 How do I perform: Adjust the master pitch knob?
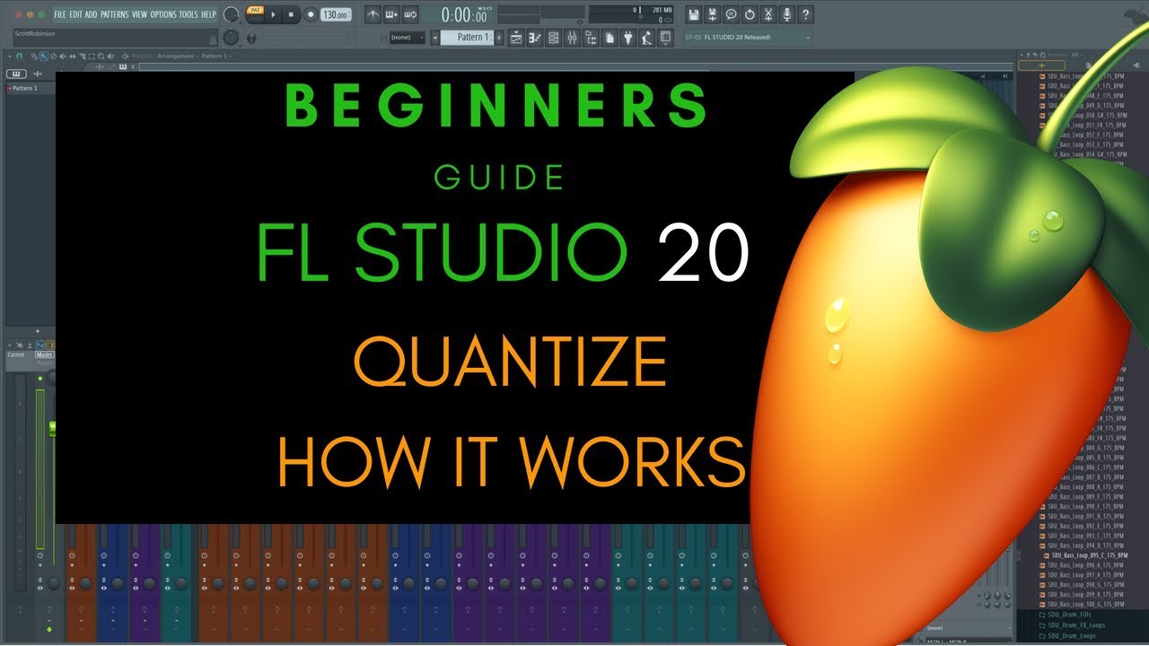[x=231, y=38]
